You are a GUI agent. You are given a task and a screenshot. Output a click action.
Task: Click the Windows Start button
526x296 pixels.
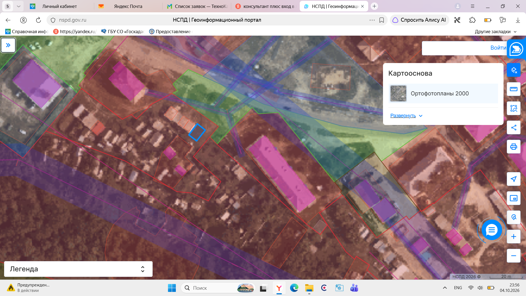(x=172, y=288)
